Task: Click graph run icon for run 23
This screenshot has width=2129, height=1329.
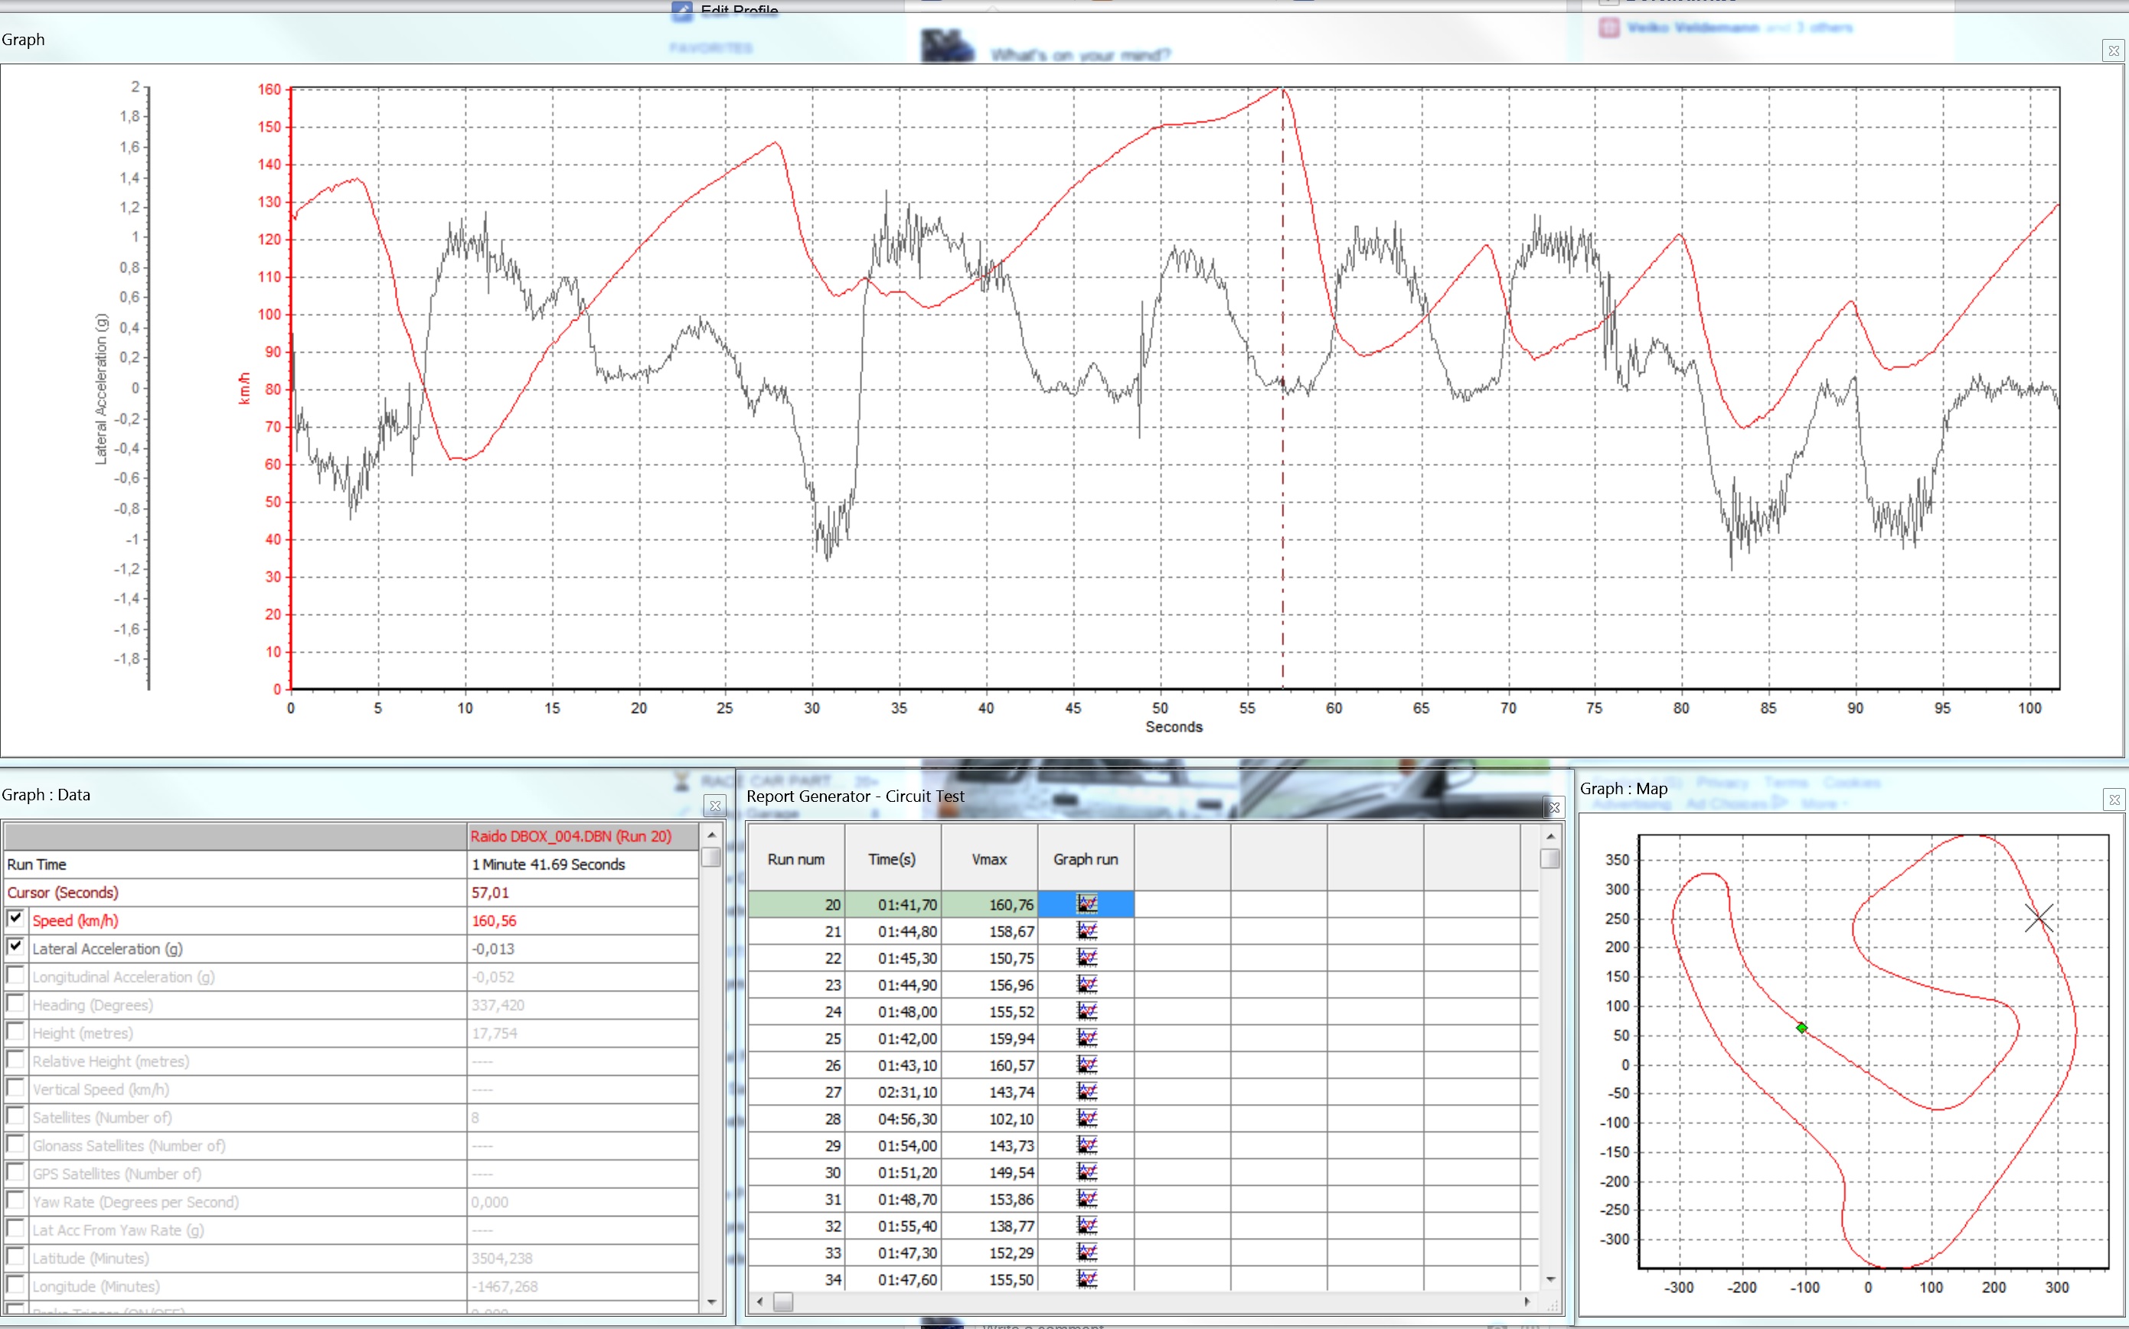Action: (x=1087, y=985)
